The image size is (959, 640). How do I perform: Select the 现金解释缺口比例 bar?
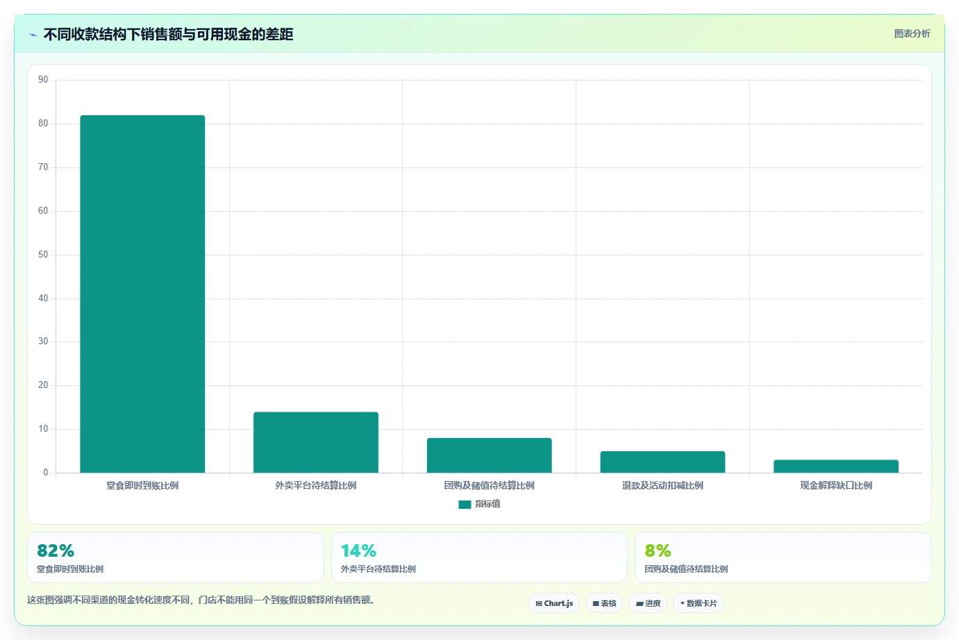point(836,466)
